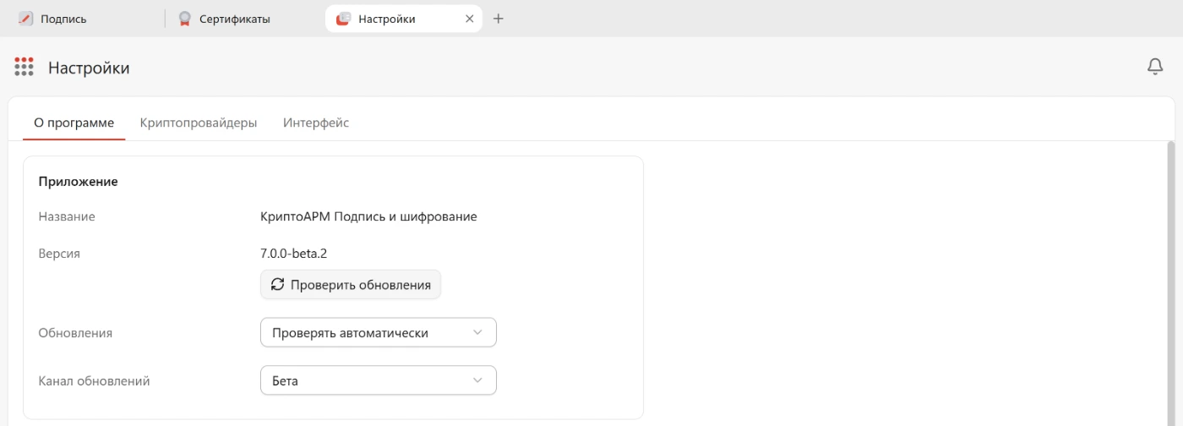Click chevron of Бета combo box
The height and width of the screenshot is (426, 1183).
477,380
